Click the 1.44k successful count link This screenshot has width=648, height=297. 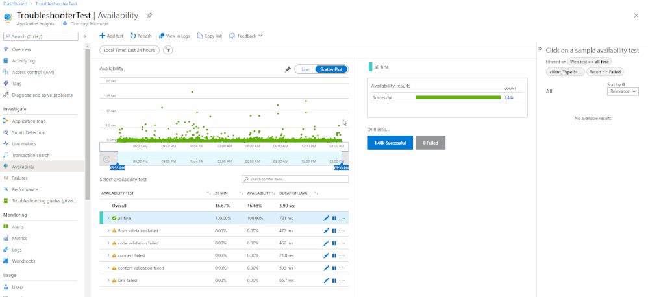pos(509,98)
